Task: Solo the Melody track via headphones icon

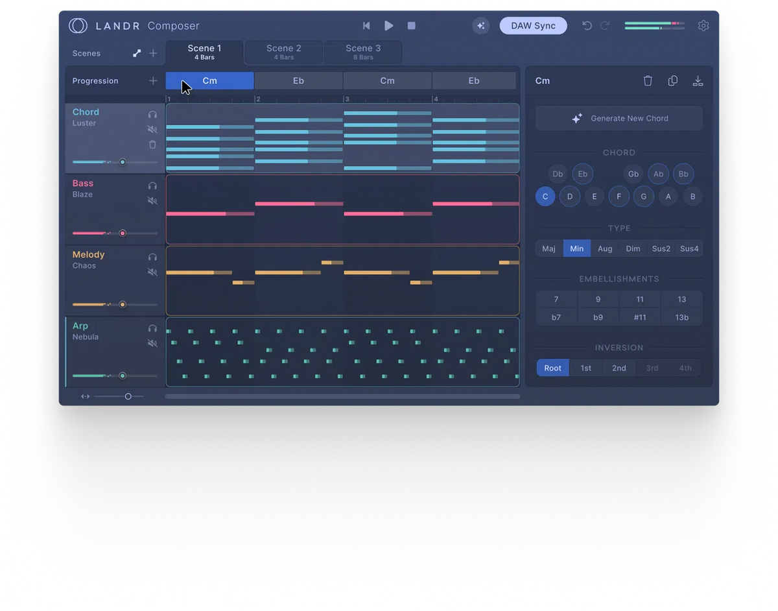Action: point(152,257)
